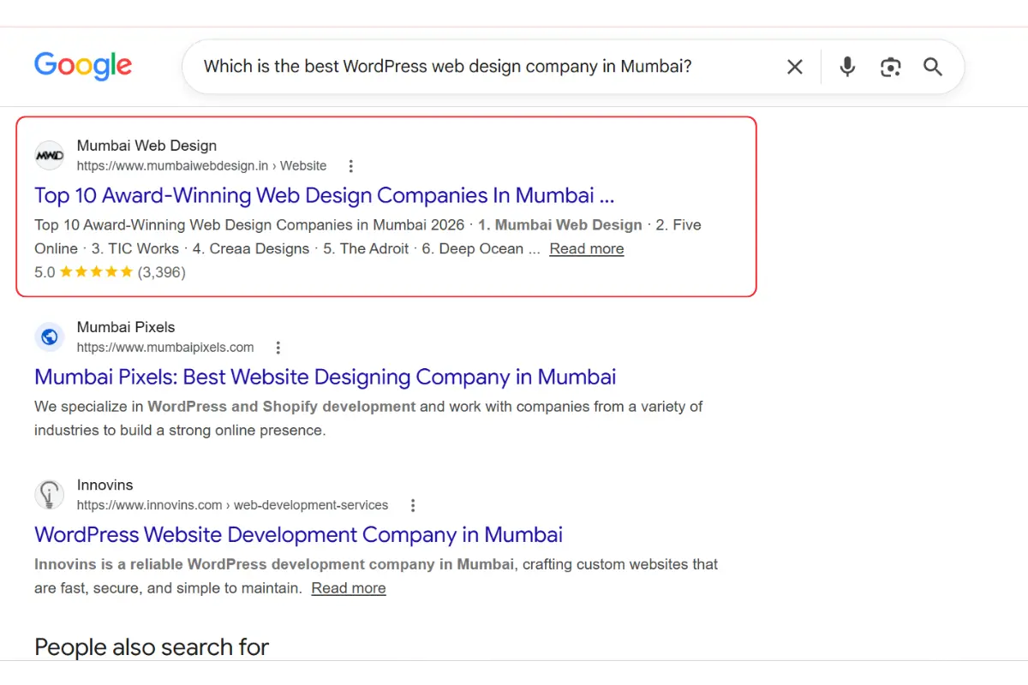Click the WordPress and Shopify development snippet text
The image size is (1028, 685).
[282, 407]
